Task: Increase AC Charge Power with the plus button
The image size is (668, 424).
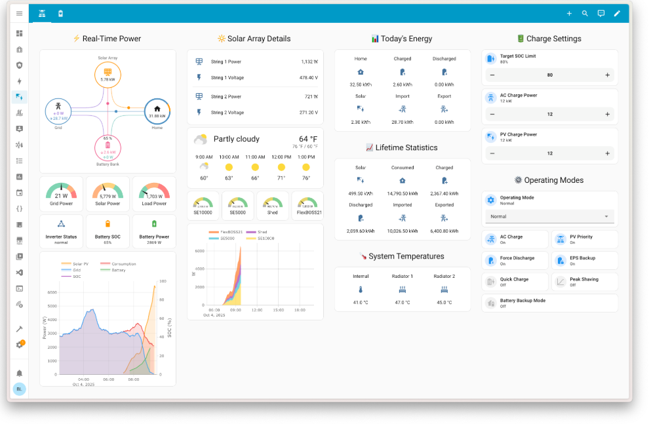Action: [x=606, y=114]
